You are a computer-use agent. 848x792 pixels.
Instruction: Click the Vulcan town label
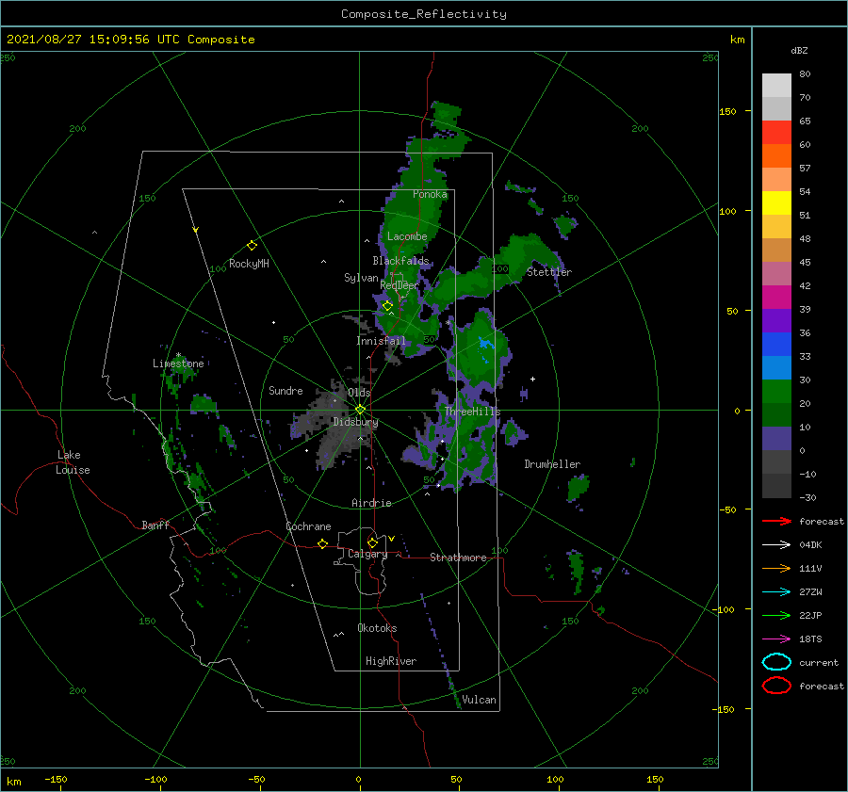pyautogui.click(x=479, y=700)
